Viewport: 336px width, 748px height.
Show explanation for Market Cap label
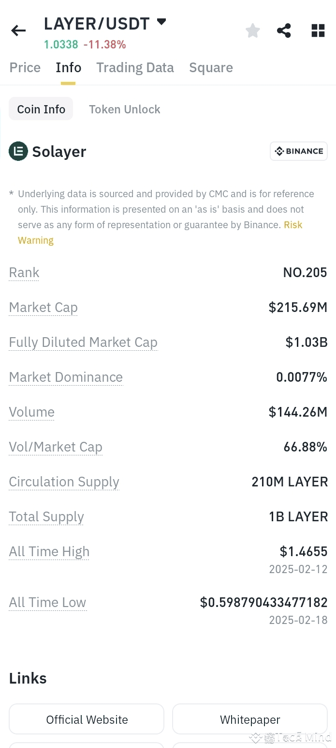pyautogui.click(x=43, y=307)
